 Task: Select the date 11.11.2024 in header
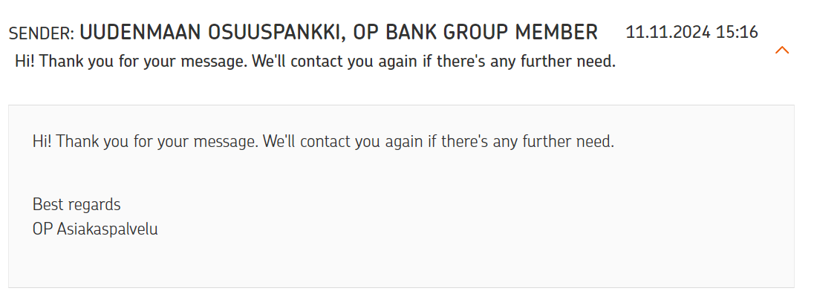click(x=668, y=32)
